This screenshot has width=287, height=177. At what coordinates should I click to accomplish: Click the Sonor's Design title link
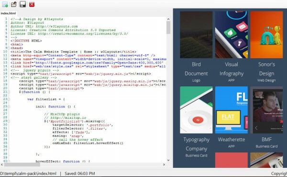click(266, 69)
